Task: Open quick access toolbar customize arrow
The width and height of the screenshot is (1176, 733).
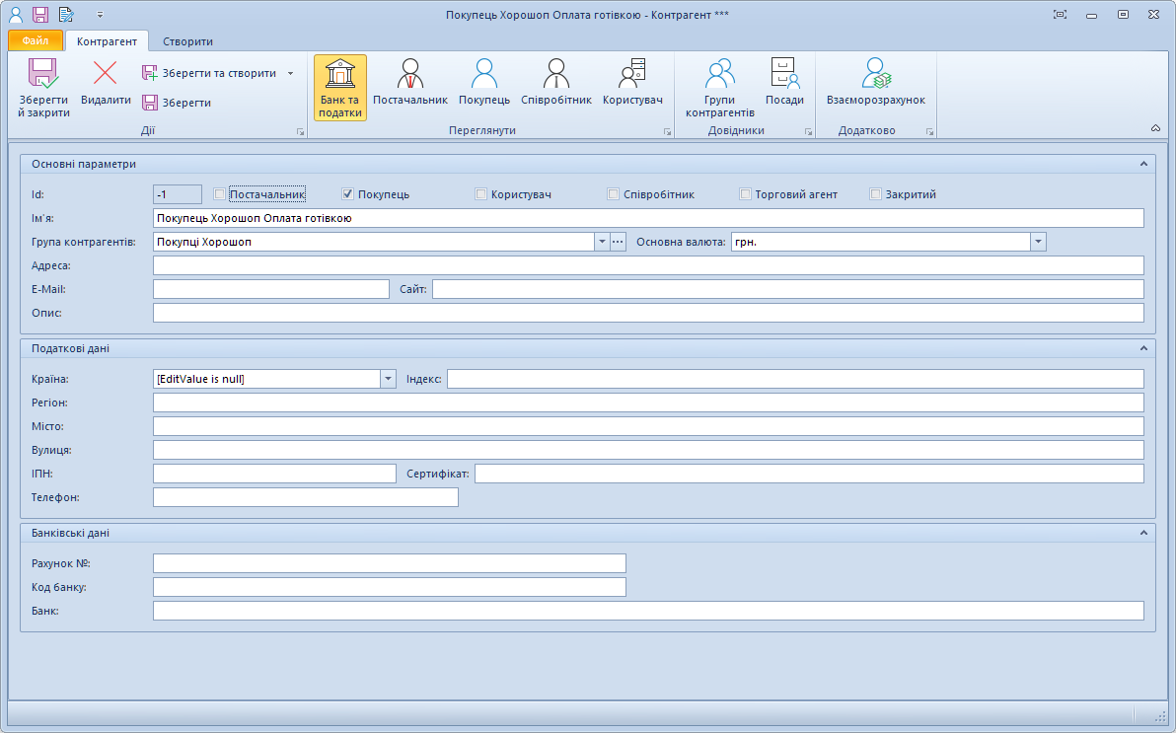Action: (100, 14)
